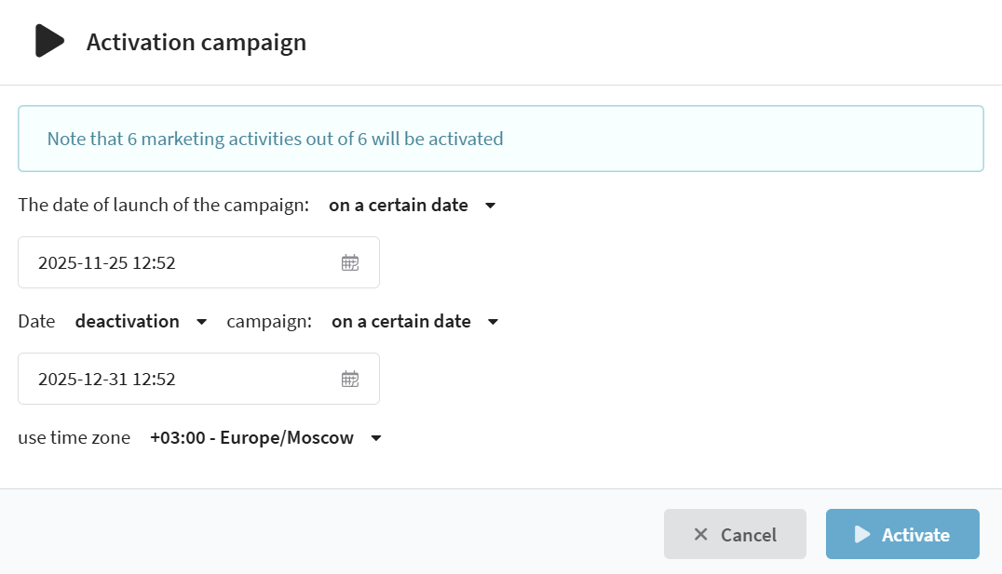The image size is (1002, 574).
Task: Expand the 'deactivation' action dropdown arrow
Action: tap(202, 322)
